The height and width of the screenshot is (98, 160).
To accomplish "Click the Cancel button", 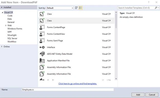I will (152, 95).
